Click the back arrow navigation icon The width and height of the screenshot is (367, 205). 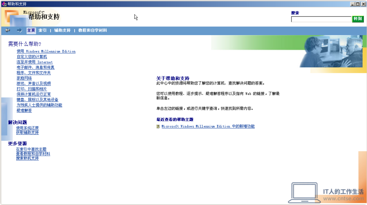pos(8,30)
